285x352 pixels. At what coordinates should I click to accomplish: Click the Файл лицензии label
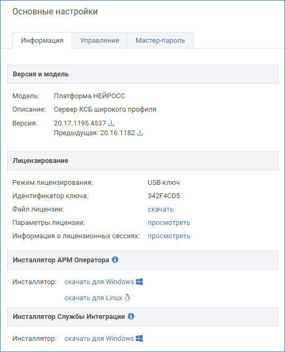pyautogui.click(x=38, y=209)
